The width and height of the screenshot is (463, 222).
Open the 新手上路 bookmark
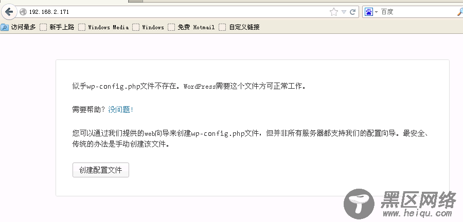tap(57, 27)
